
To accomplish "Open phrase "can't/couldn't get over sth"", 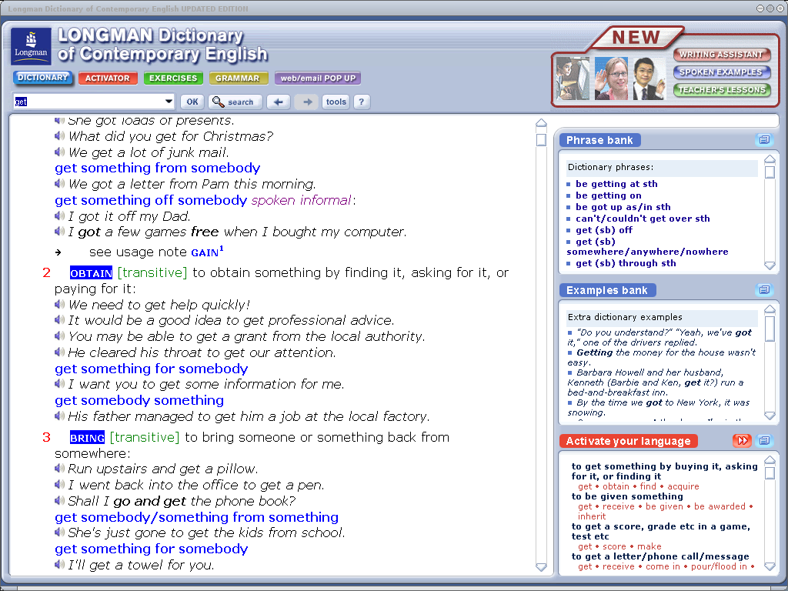I will pyautogui.click(x=643, y=219).
